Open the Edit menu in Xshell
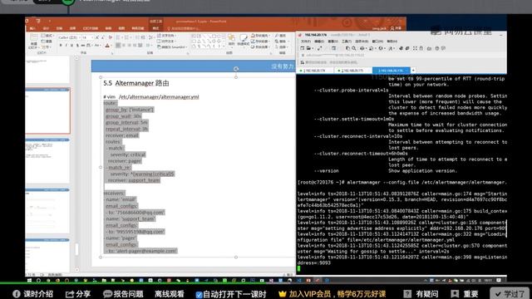 (x=319, y=42)
